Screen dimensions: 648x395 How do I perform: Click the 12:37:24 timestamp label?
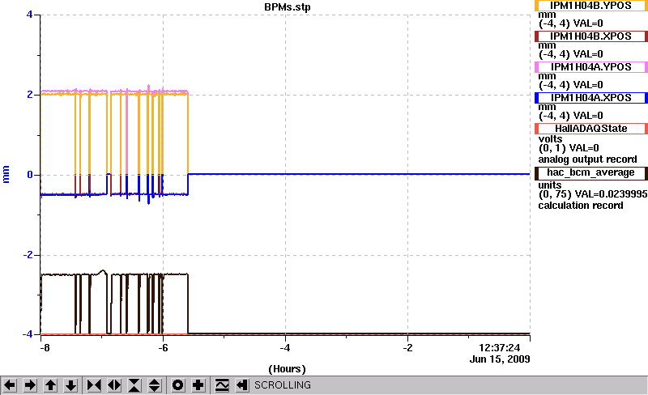[x=499, y=348]
